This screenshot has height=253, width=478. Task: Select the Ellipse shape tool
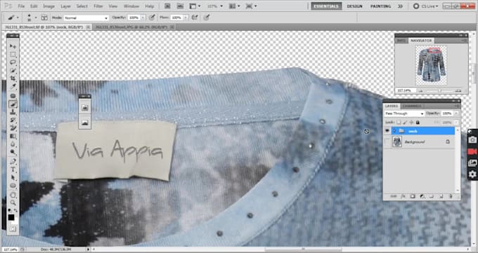[13, 186]
